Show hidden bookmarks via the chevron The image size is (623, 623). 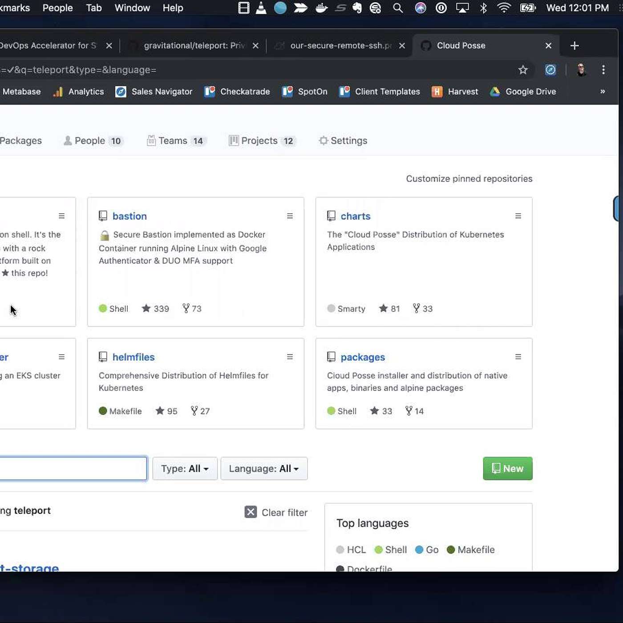click(603, 91)
